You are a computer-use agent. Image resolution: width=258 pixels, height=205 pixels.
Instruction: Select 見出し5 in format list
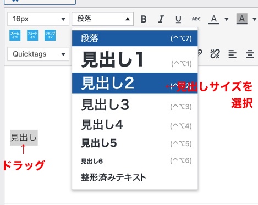(135, 143)
